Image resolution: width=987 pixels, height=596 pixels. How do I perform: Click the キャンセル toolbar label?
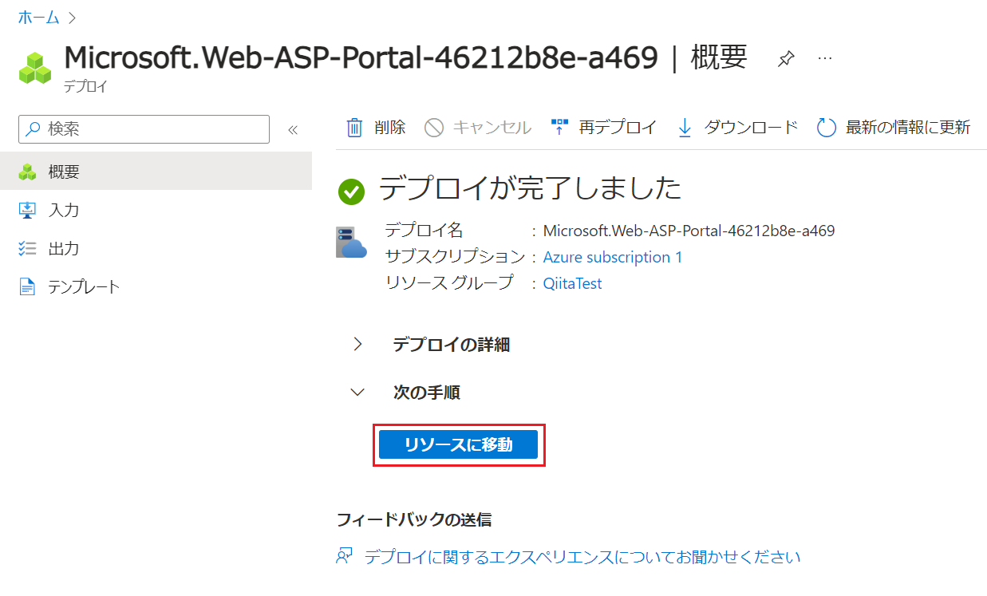tap(492, 127)
